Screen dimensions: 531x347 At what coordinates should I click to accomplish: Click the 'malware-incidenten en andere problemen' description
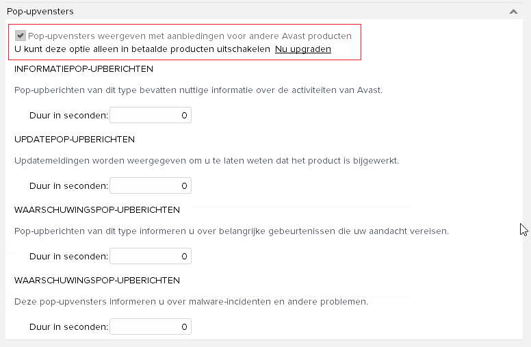tap(191, 302)
